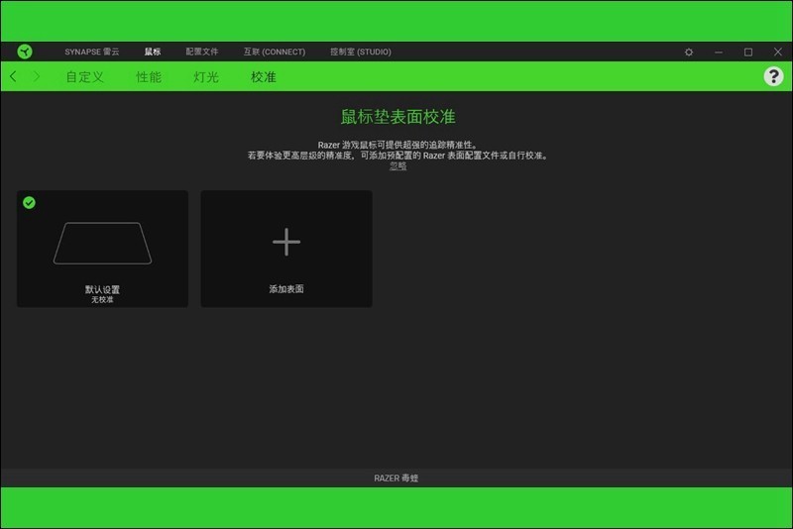This screenshot has height=529, width=793.
Task: Click the 忽略 link
Action: click(x=398, y=165)
